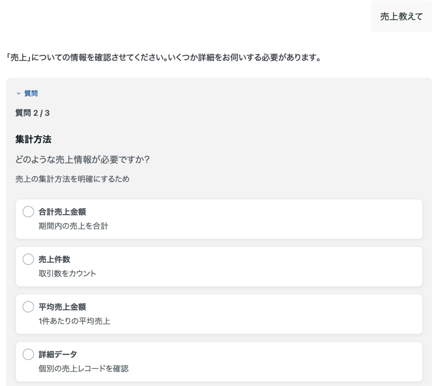
Task: Click the 売上教えて user message bubble
Action: pos(401,17)
